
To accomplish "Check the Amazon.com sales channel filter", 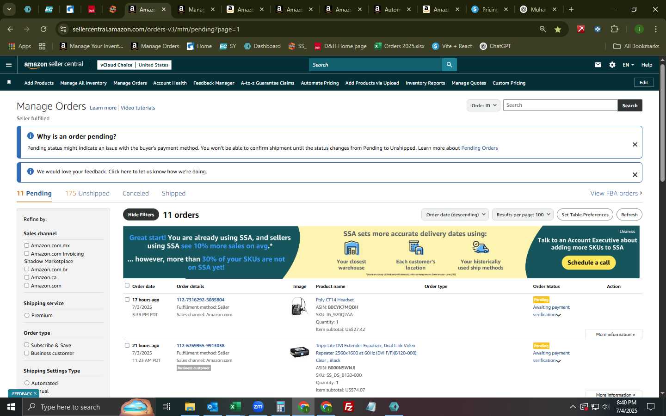I will click(27, 285).
